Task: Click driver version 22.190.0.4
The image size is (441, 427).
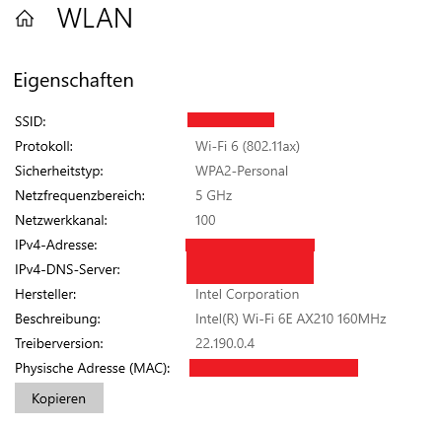Action: (x=225, y=343)
